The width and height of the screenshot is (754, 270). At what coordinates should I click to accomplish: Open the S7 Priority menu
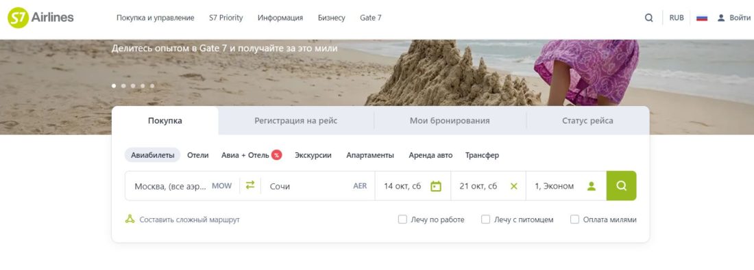click(226, 18)
